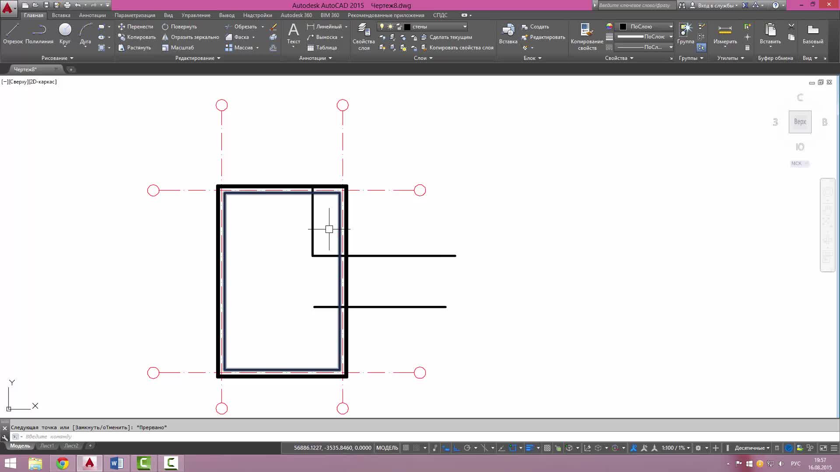Insert a Таблица table
This screenshot has height=472, width=840.
point(322,48)
